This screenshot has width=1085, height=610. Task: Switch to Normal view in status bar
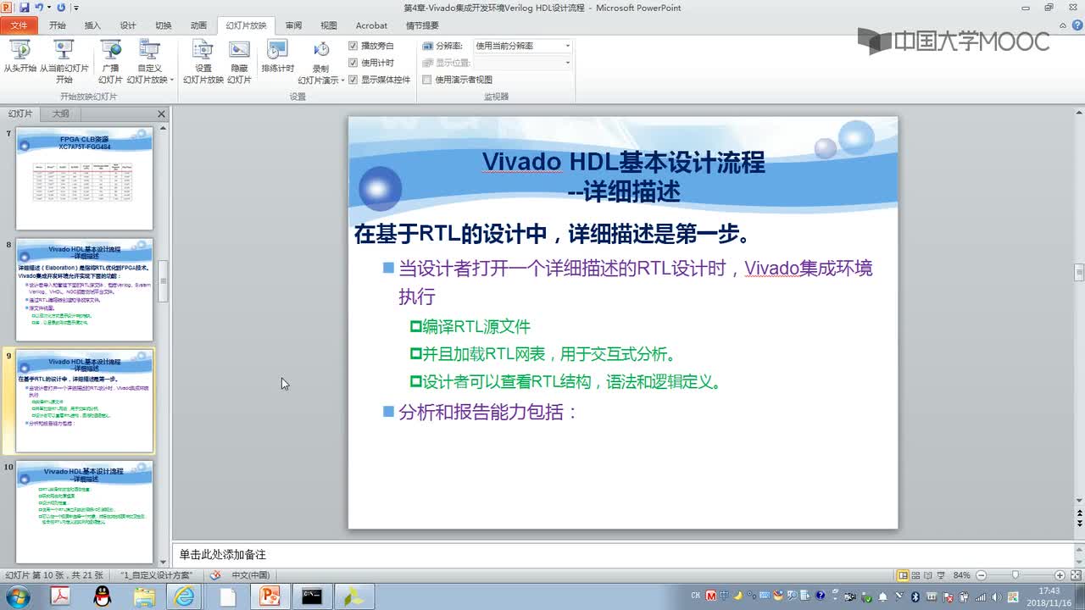pyautogui.click(x=904, y=575)
